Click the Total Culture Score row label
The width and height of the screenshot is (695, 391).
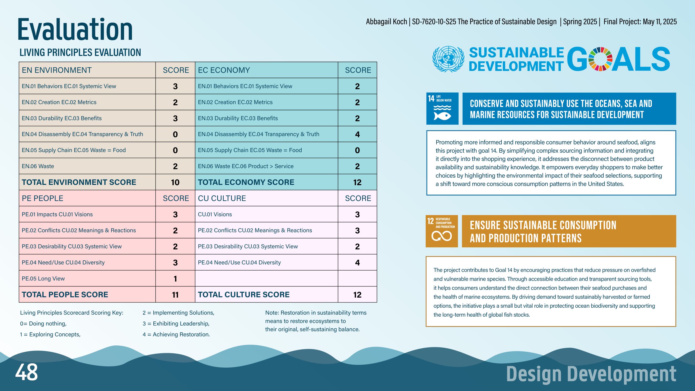coord(244,295)
